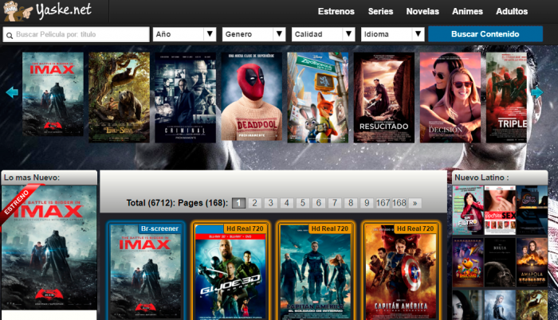The width and height of the screenshot is (558, 320).
Task: Click the 'Hd Real 720' badge on G.I. Joe
Action: [245, 228]
